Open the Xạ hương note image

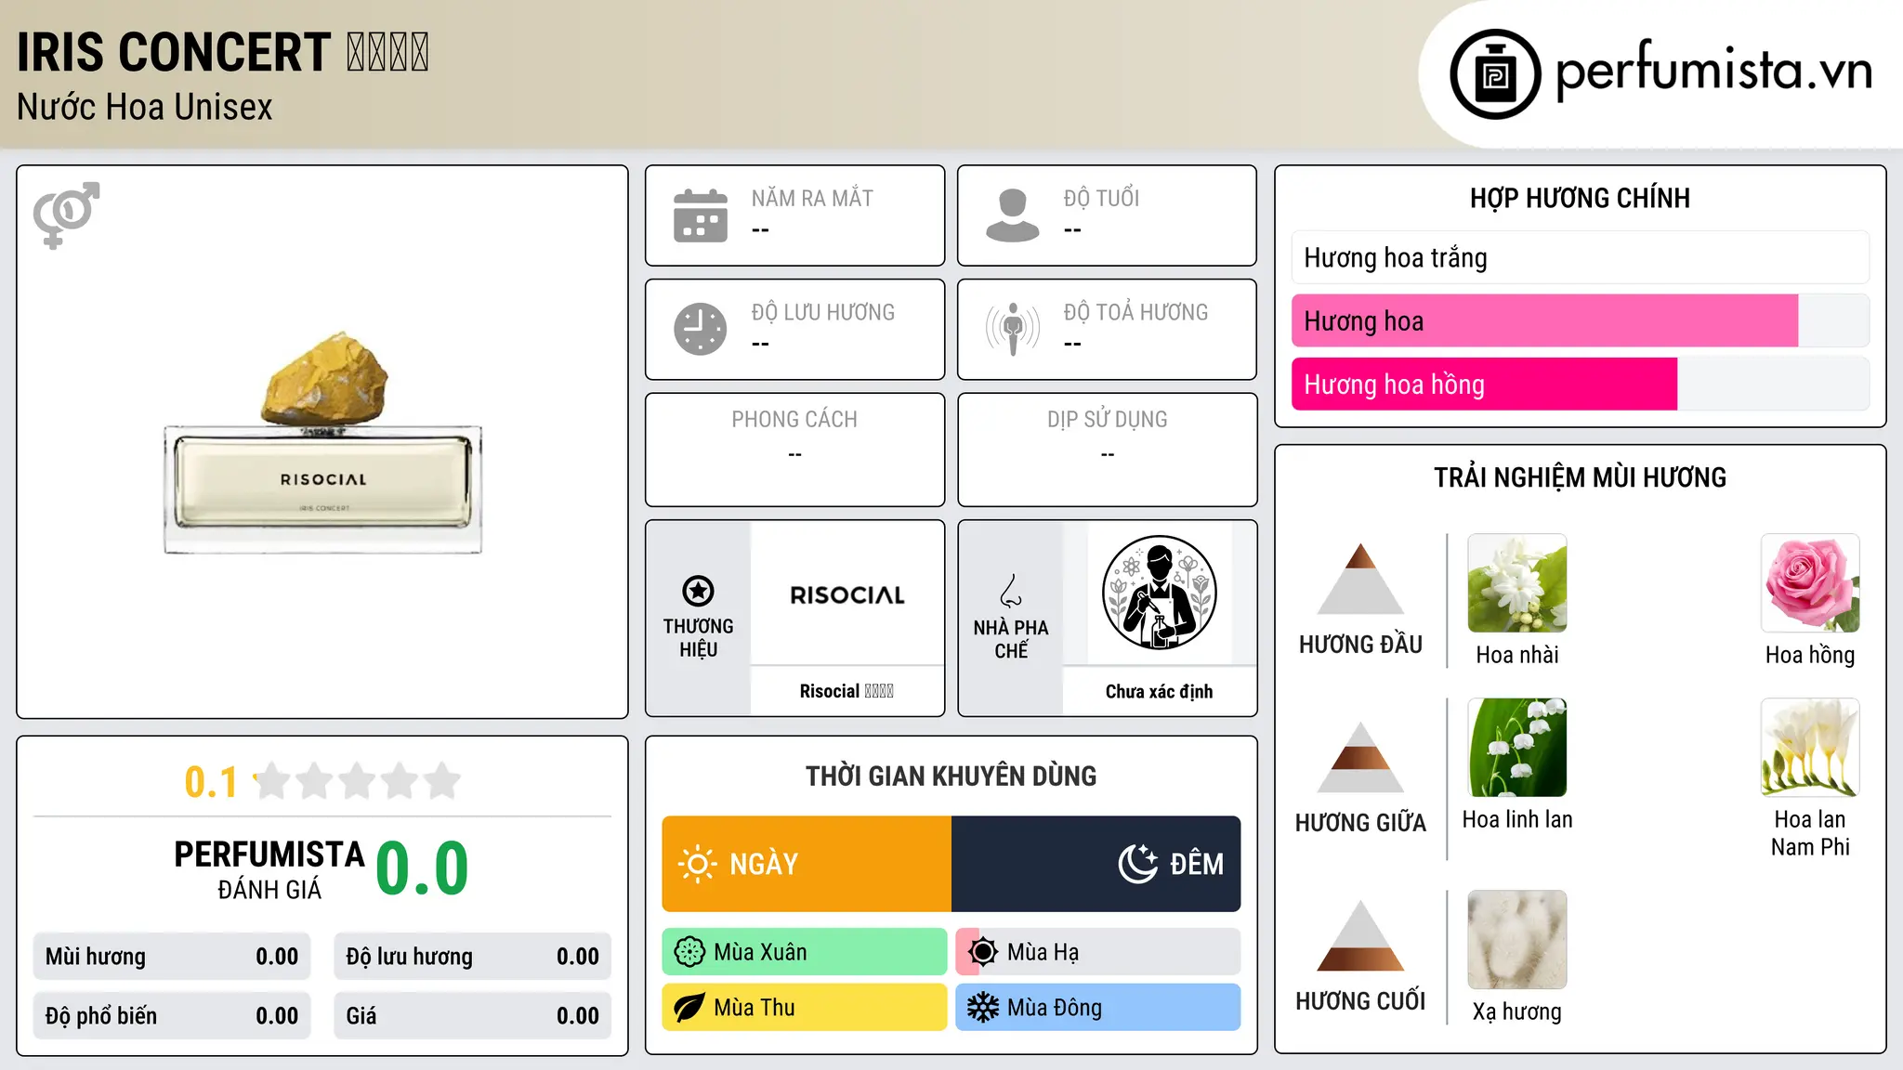pos(1517,940)
